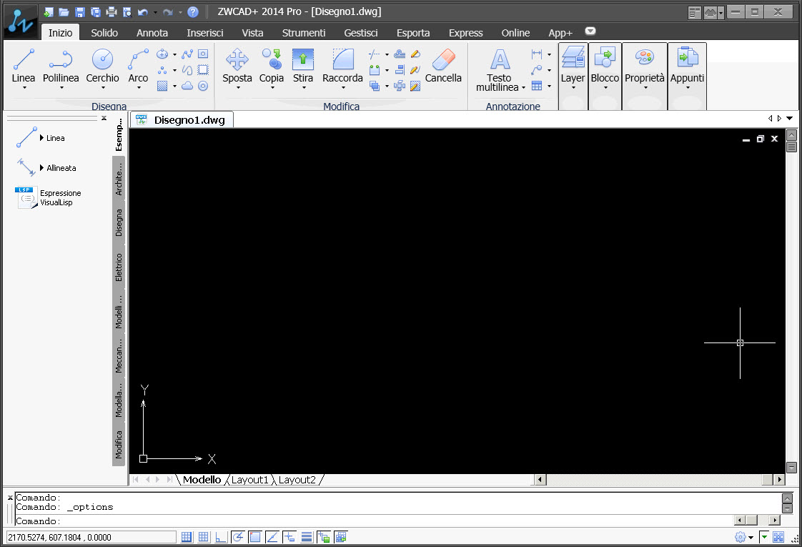The image size is (802, 547).
Task: Select the spline tool icon
Action: click(x=188, y=54)
